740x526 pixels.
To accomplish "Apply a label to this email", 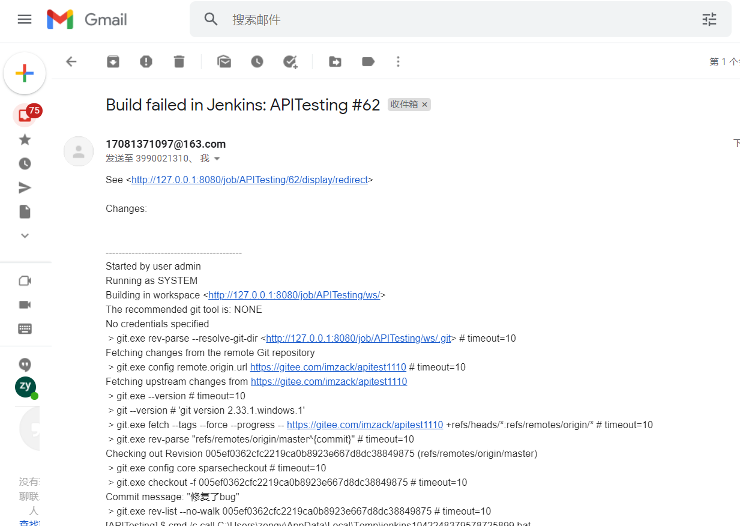I will tap(368, 61).
